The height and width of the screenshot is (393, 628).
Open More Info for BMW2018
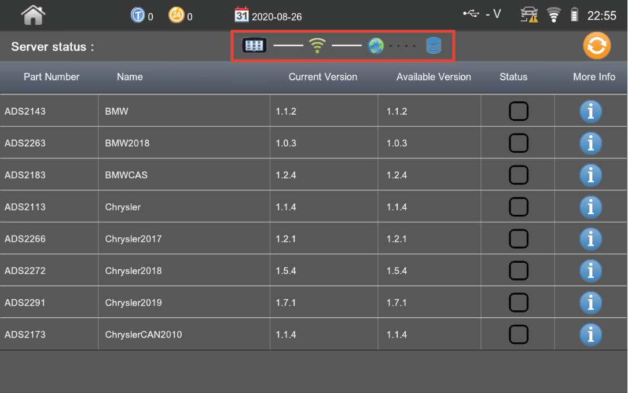pos(591,143)
